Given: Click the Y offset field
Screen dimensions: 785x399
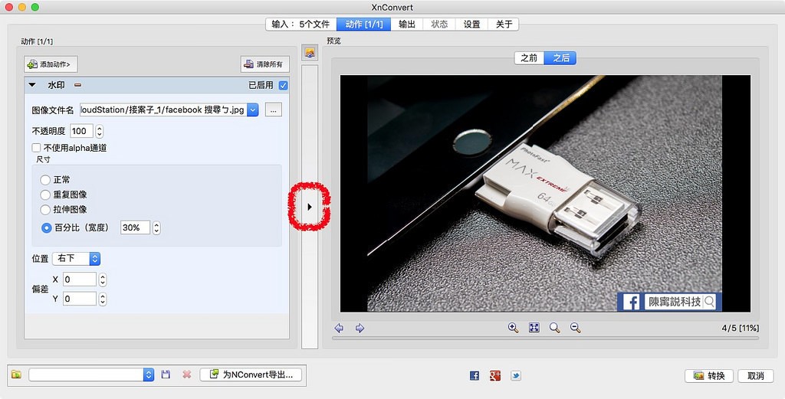Looking at the screenshot, I should pyautogui.click(x=80, y=299).
